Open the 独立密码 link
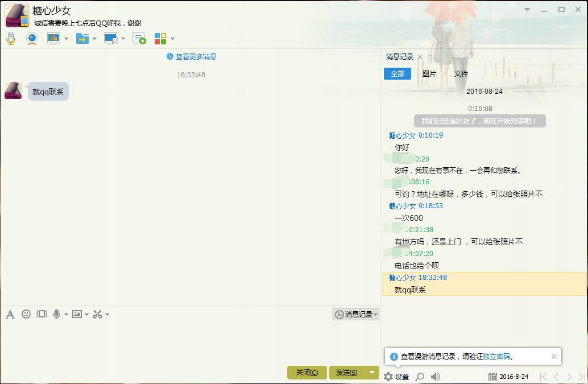The width and height of the screenshot is (588, 384). 496,356
